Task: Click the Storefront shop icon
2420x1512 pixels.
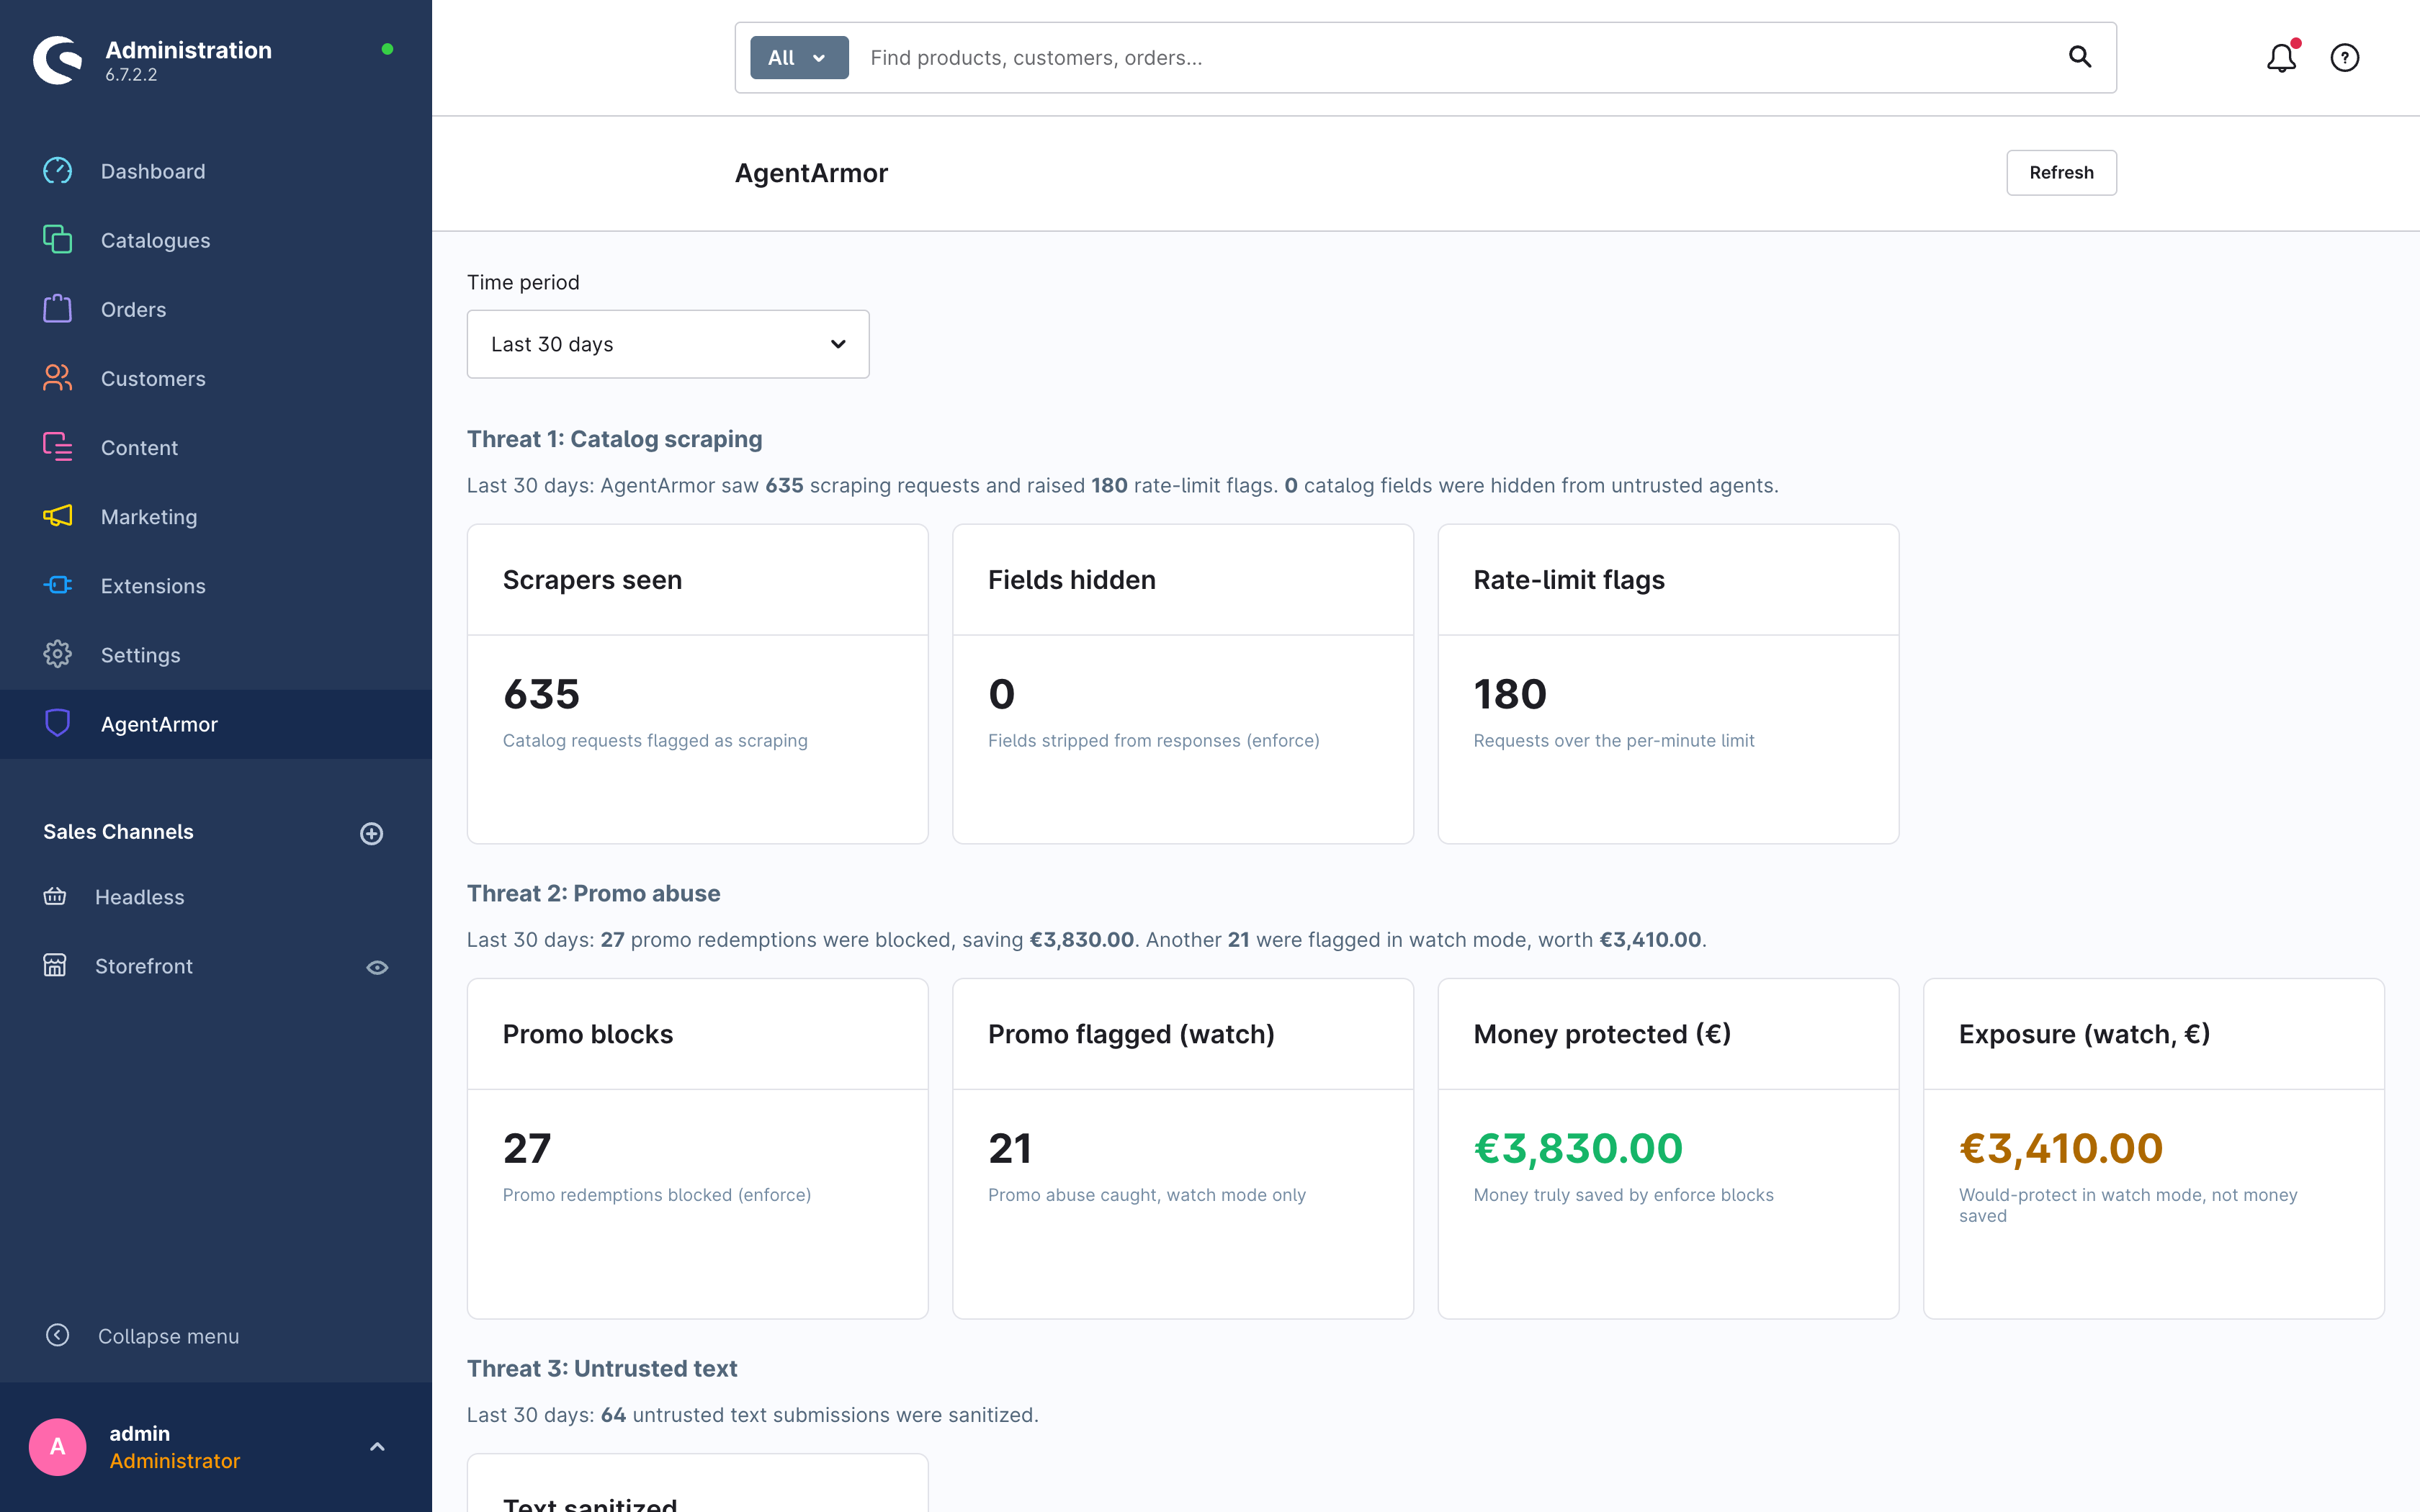Action: tap(55, 965)
